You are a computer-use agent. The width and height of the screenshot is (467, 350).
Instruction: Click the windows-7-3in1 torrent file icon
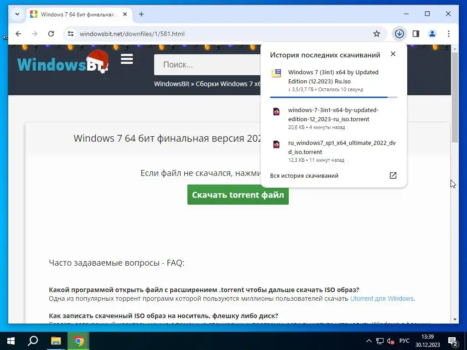(x=276, y=111)
